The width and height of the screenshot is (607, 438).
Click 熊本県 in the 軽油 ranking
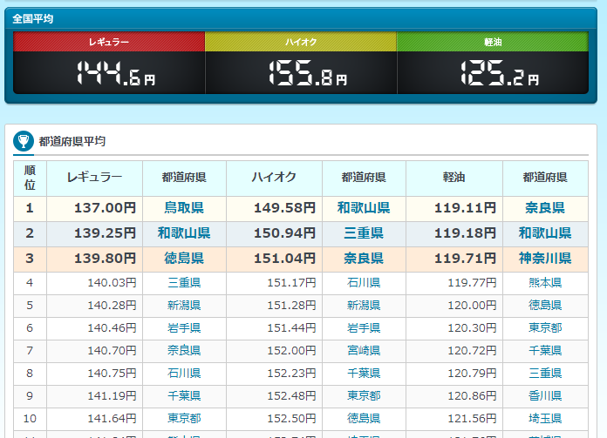coord(546,283)
